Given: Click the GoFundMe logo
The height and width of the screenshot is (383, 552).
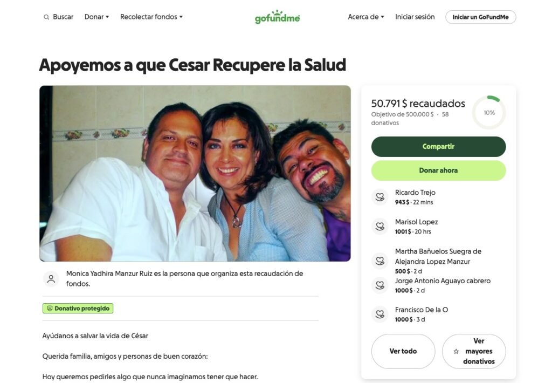Looking at the screenshot, I should click(x=277, y=17).
